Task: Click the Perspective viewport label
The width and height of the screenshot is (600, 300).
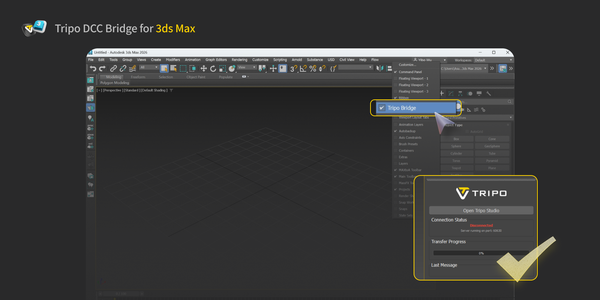Action: click(112, 90)
